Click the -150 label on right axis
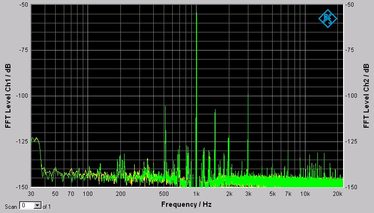Screen dimensions: 374x213 [x=351, y=187]
